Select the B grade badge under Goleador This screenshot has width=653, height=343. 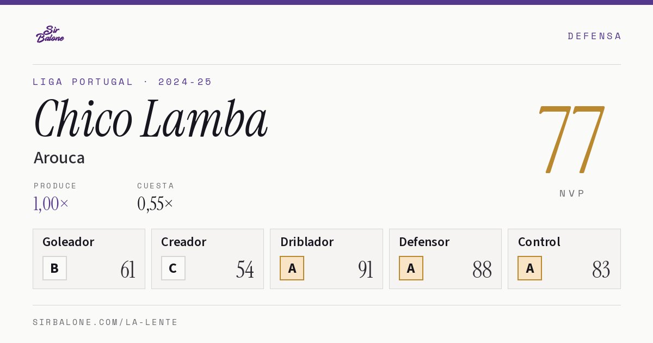[54, 268]
